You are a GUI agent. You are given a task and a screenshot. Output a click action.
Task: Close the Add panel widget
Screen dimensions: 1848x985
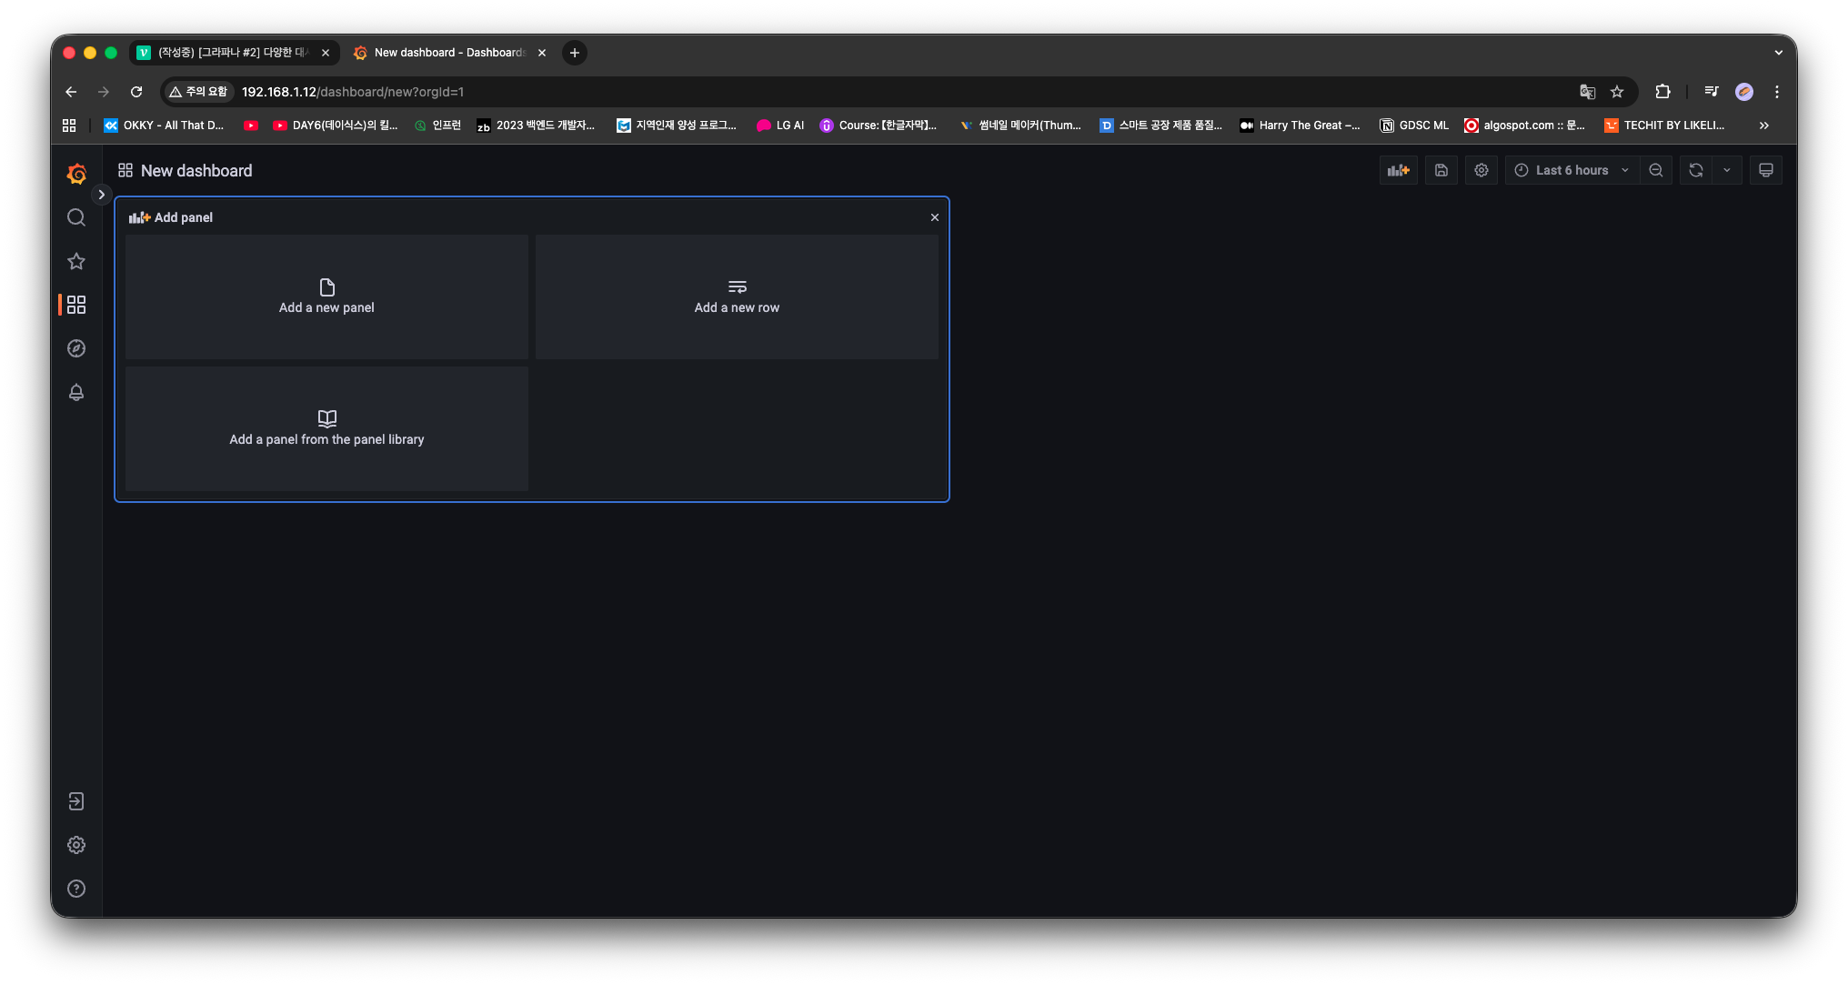point(935,217)
